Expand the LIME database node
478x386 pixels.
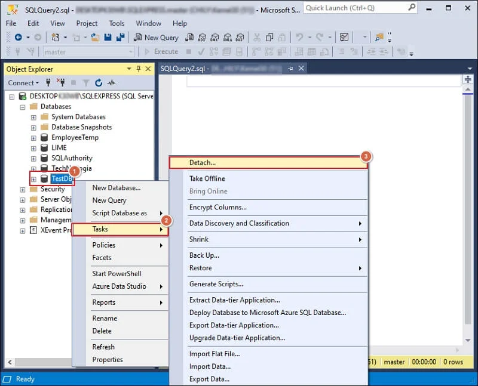click(x=33, y=149)
